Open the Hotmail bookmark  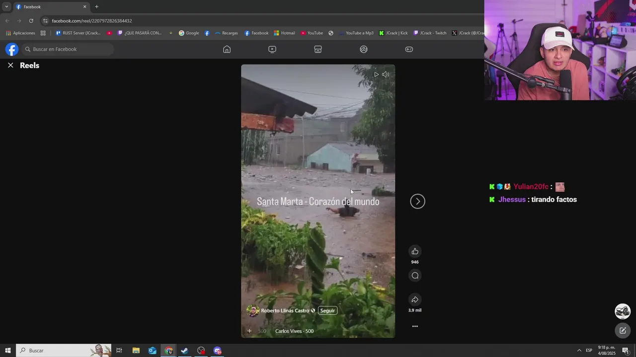click(x=284, y=33)
